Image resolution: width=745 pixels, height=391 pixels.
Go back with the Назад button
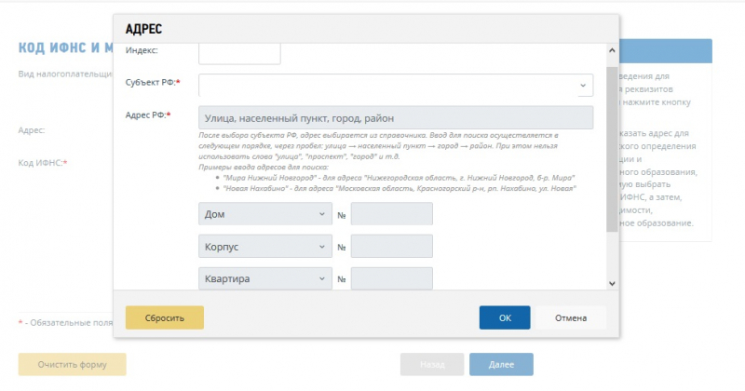pyautogui.click(x=431, y=364)
